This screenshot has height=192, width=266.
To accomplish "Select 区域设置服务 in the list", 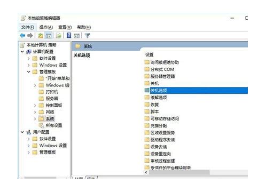I will point(162,133).
